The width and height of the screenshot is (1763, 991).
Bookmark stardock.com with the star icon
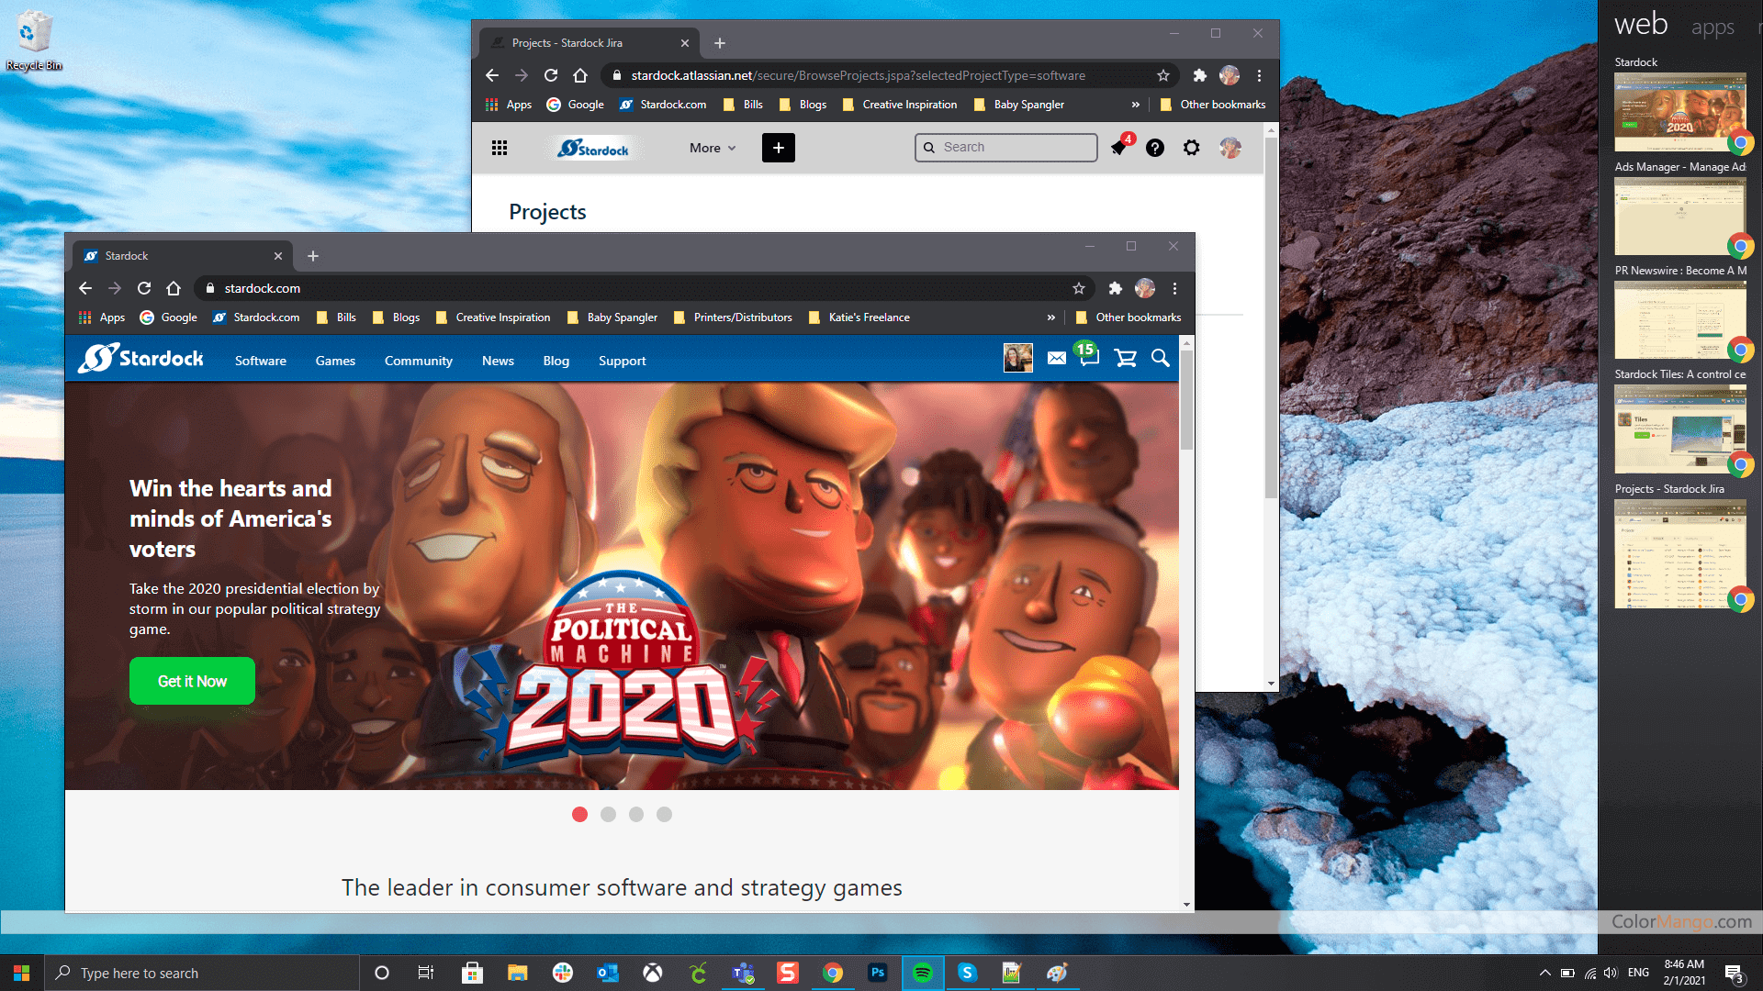pyautogui.click(x=1079, y=288)
